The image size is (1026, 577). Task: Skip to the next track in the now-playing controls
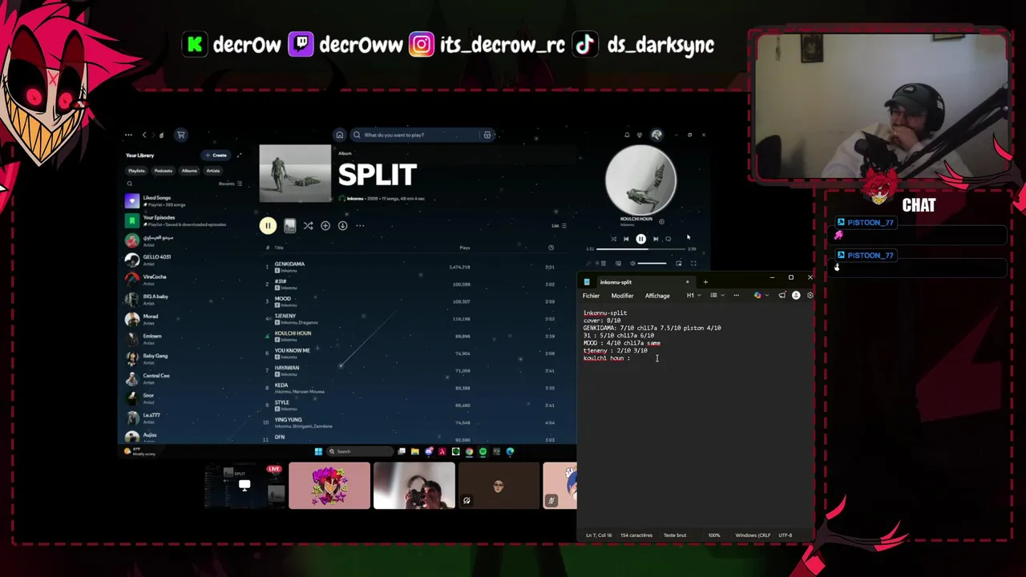click(656, 239)
